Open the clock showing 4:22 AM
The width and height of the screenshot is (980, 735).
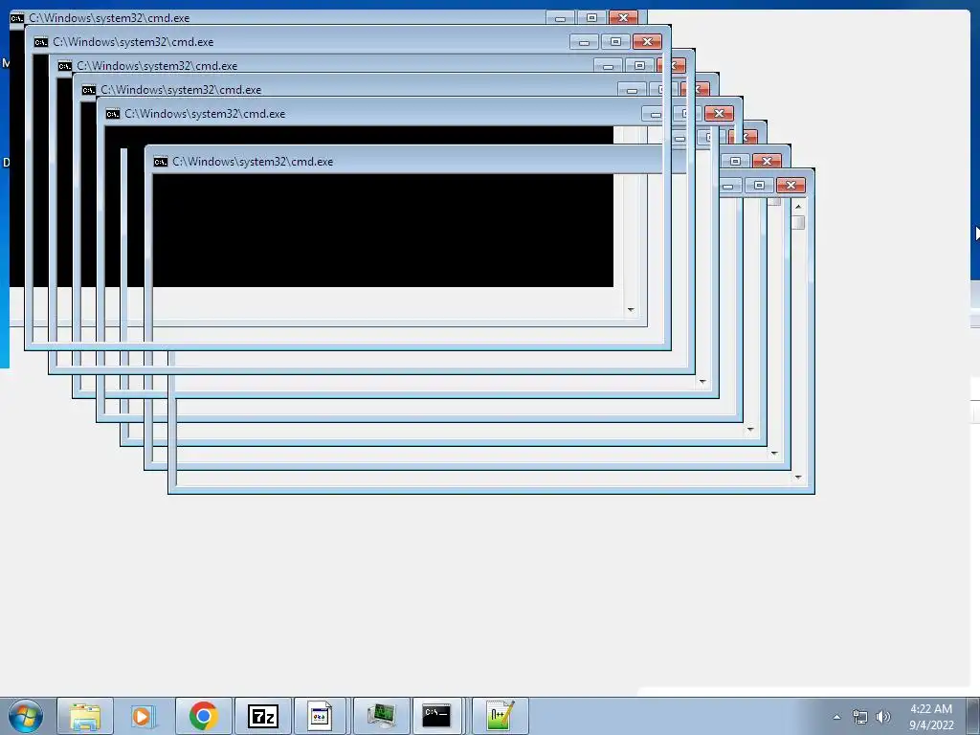930,717
